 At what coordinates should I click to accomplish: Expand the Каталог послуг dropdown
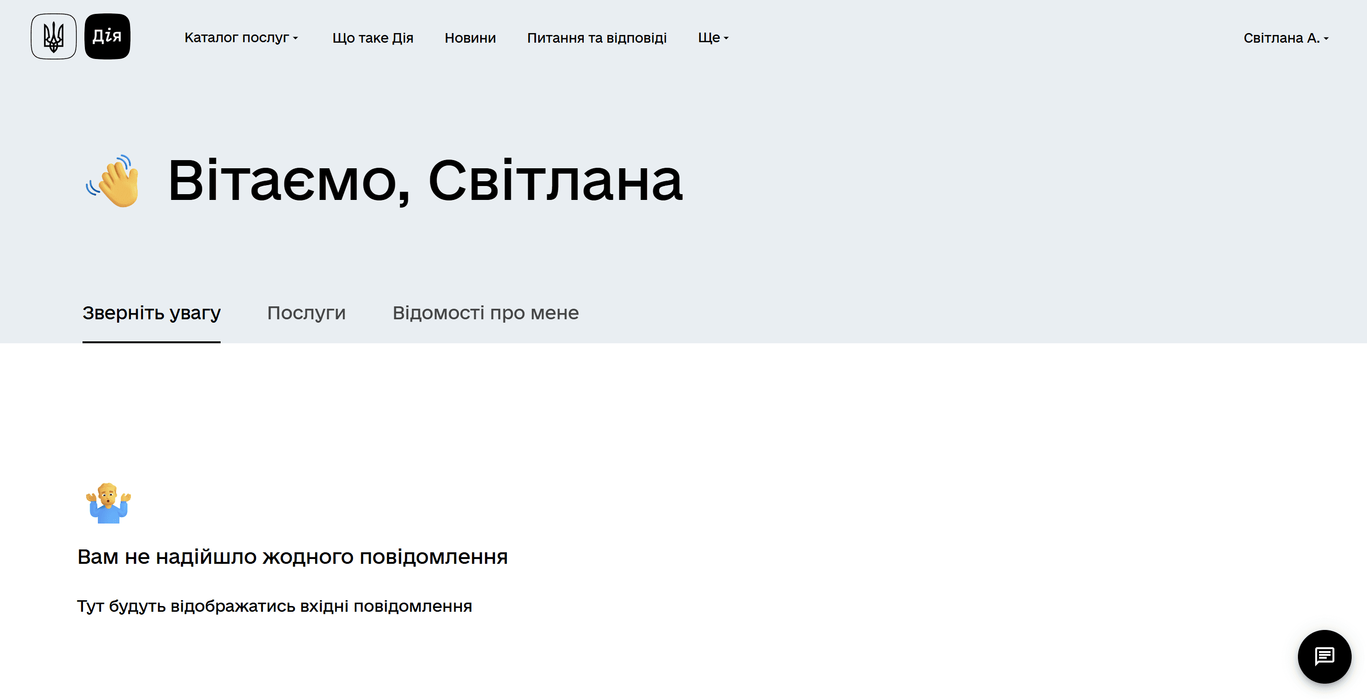coord(236,38)
